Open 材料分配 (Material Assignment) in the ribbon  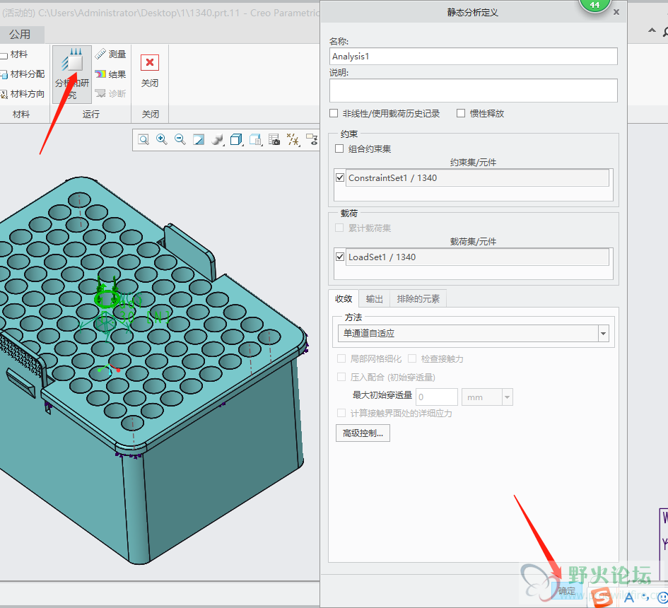[x=23, y=74]
